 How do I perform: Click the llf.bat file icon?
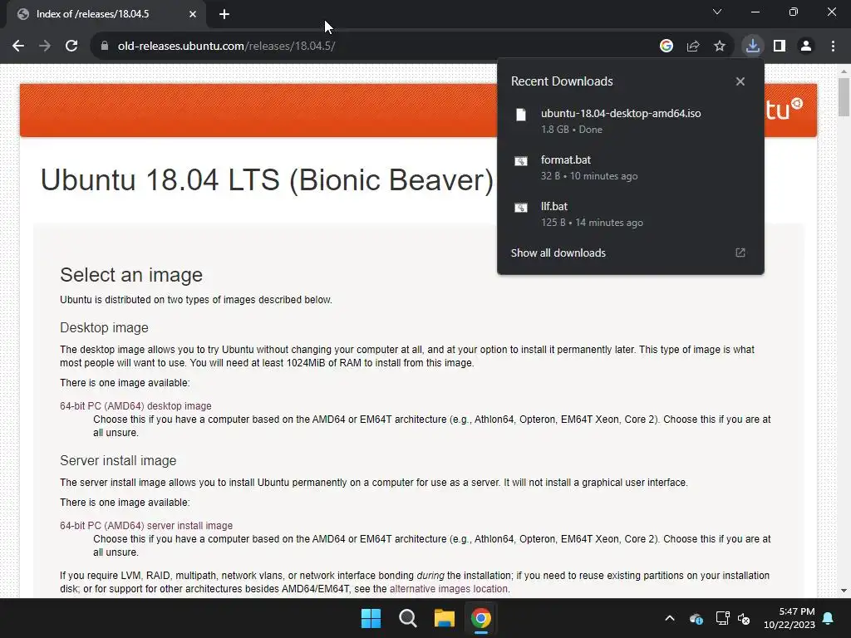(x=521, y=208)
